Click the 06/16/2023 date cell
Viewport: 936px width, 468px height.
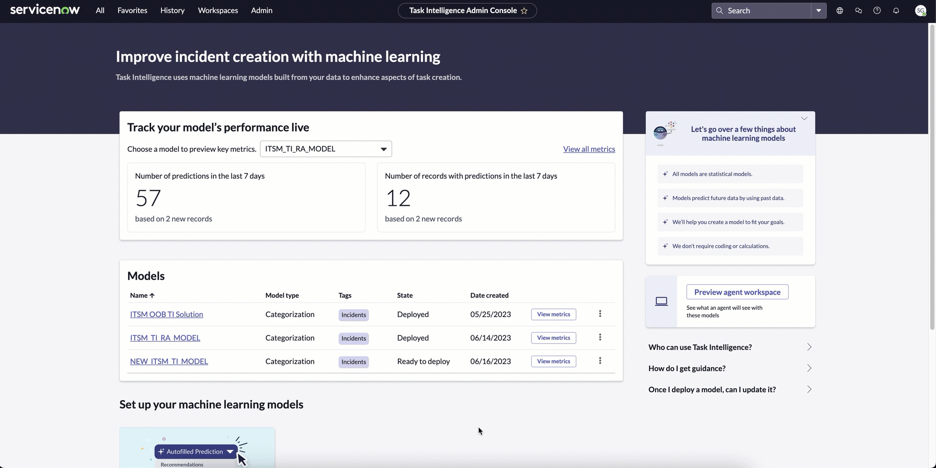[x=490, y=361]
